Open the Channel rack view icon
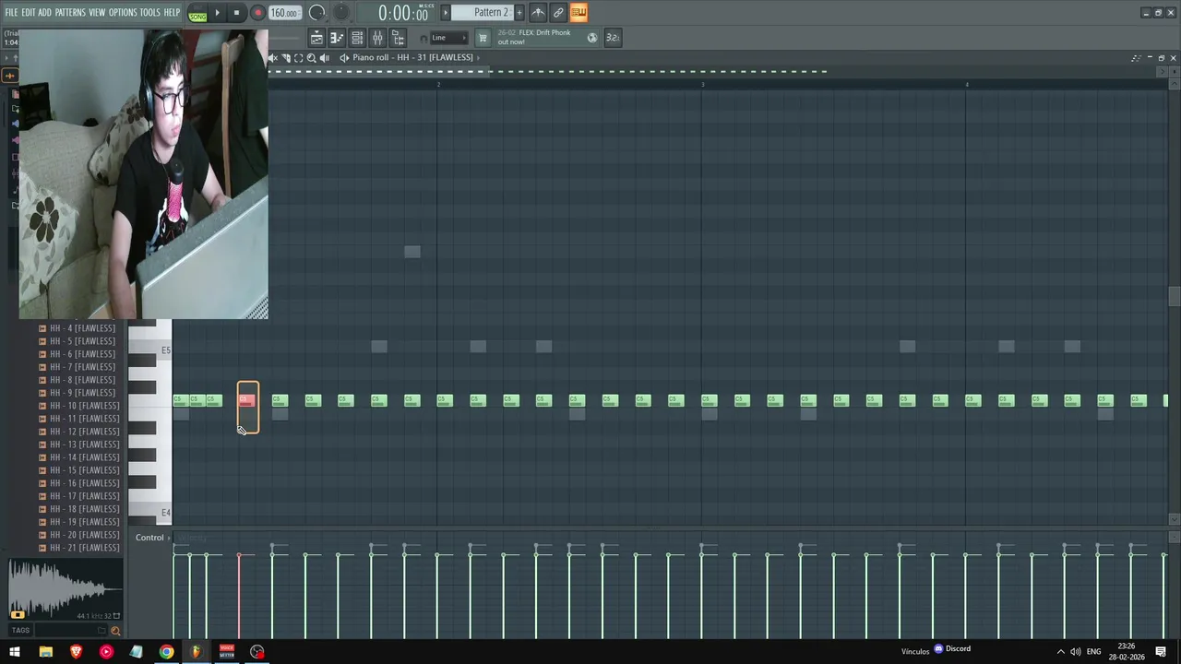Viewport: 1181px width, 664px height. (x=357, y=38)
